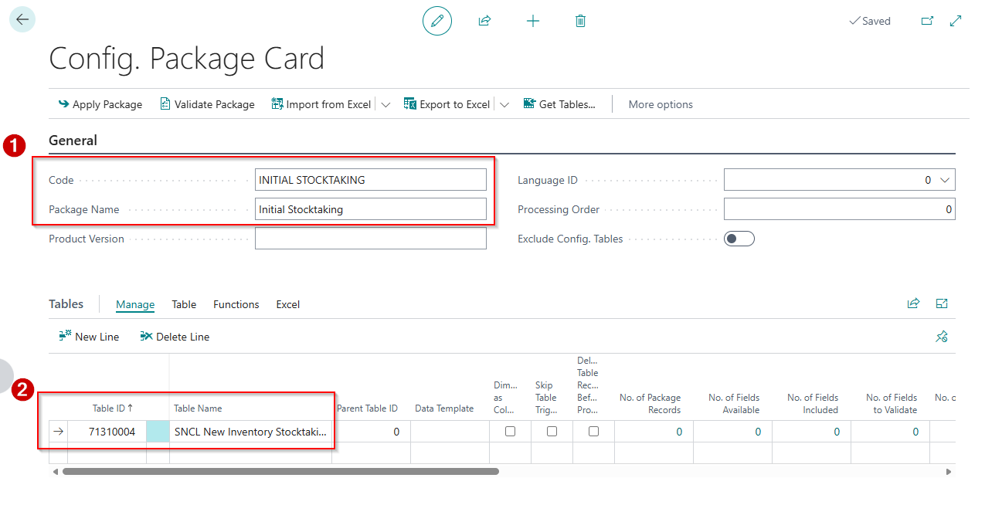Click New Line
Screen dimensions: 1002x522
[89, 337]
